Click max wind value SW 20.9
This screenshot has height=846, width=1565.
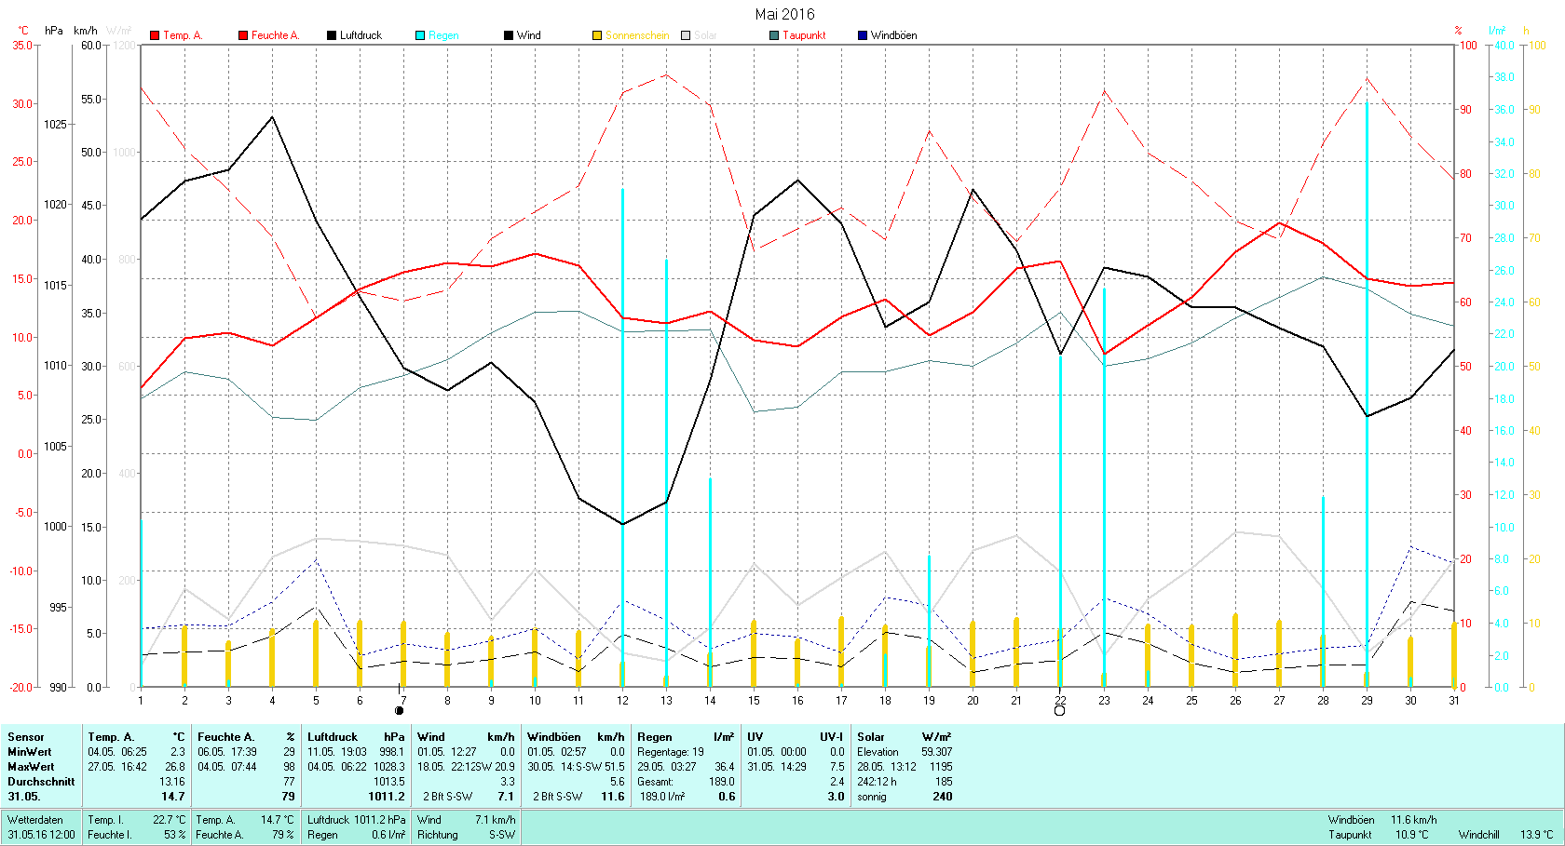[x=496, y=767]
